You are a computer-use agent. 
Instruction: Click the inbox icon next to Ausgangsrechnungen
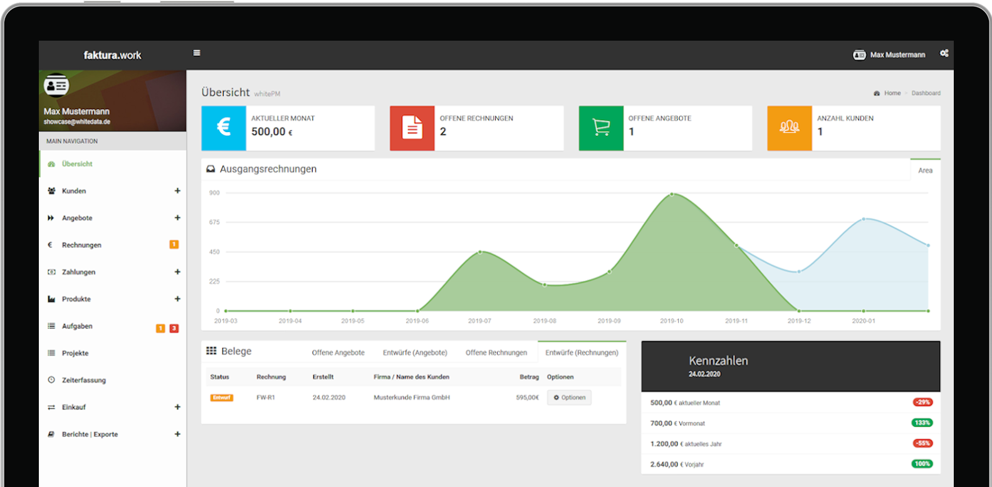(x=211, y=169)
